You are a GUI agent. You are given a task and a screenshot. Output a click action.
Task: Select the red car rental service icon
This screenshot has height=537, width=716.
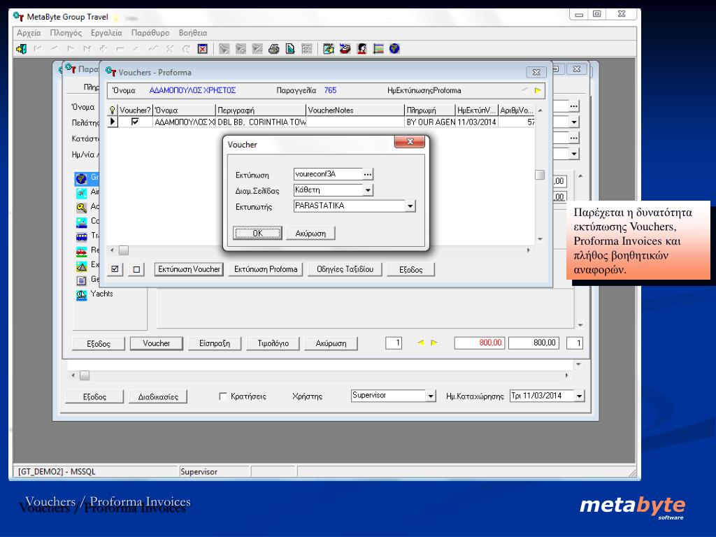[81, 251]
